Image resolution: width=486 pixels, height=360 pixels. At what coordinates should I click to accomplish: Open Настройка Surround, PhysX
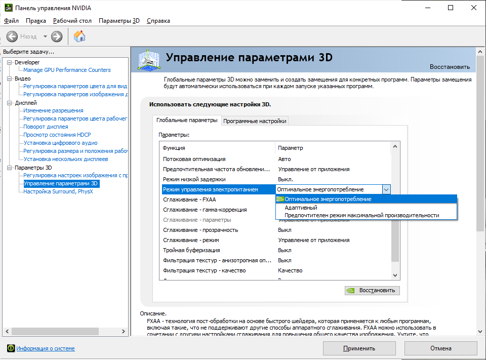pos(58,191)
